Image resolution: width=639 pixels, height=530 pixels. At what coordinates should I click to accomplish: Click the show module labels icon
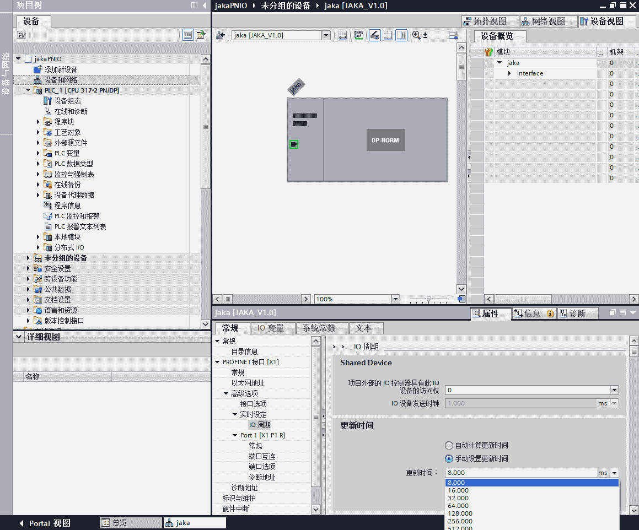pyautogui.click(x=374, y=35)
